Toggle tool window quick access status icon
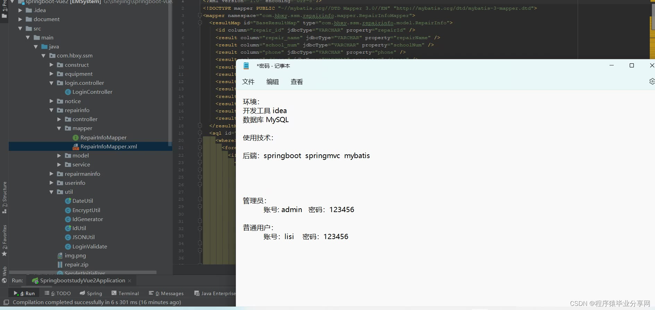Image resolution: width=655 pixels, height=310 pixels. pos(6,302)
